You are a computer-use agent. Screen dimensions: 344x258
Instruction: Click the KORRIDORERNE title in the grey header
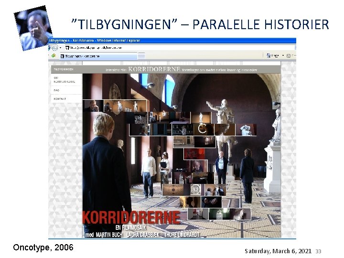[154, 69]
